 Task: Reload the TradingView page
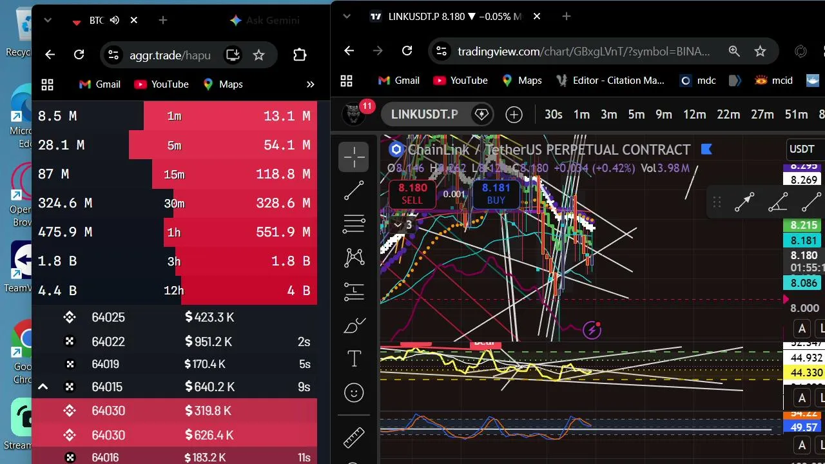(x=407, y=51)
